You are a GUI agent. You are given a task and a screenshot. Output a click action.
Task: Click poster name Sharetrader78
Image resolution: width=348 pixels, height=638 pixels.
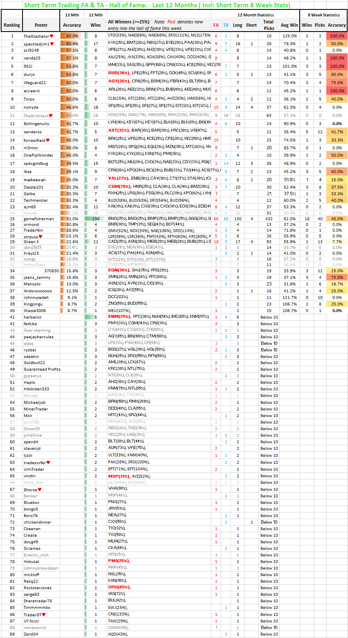38,601
